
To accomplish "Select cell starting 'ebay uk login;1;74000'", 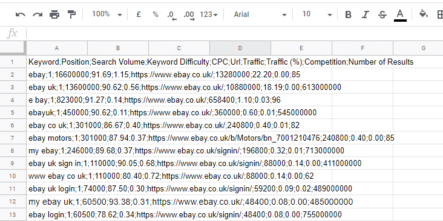I will point(57,188).
